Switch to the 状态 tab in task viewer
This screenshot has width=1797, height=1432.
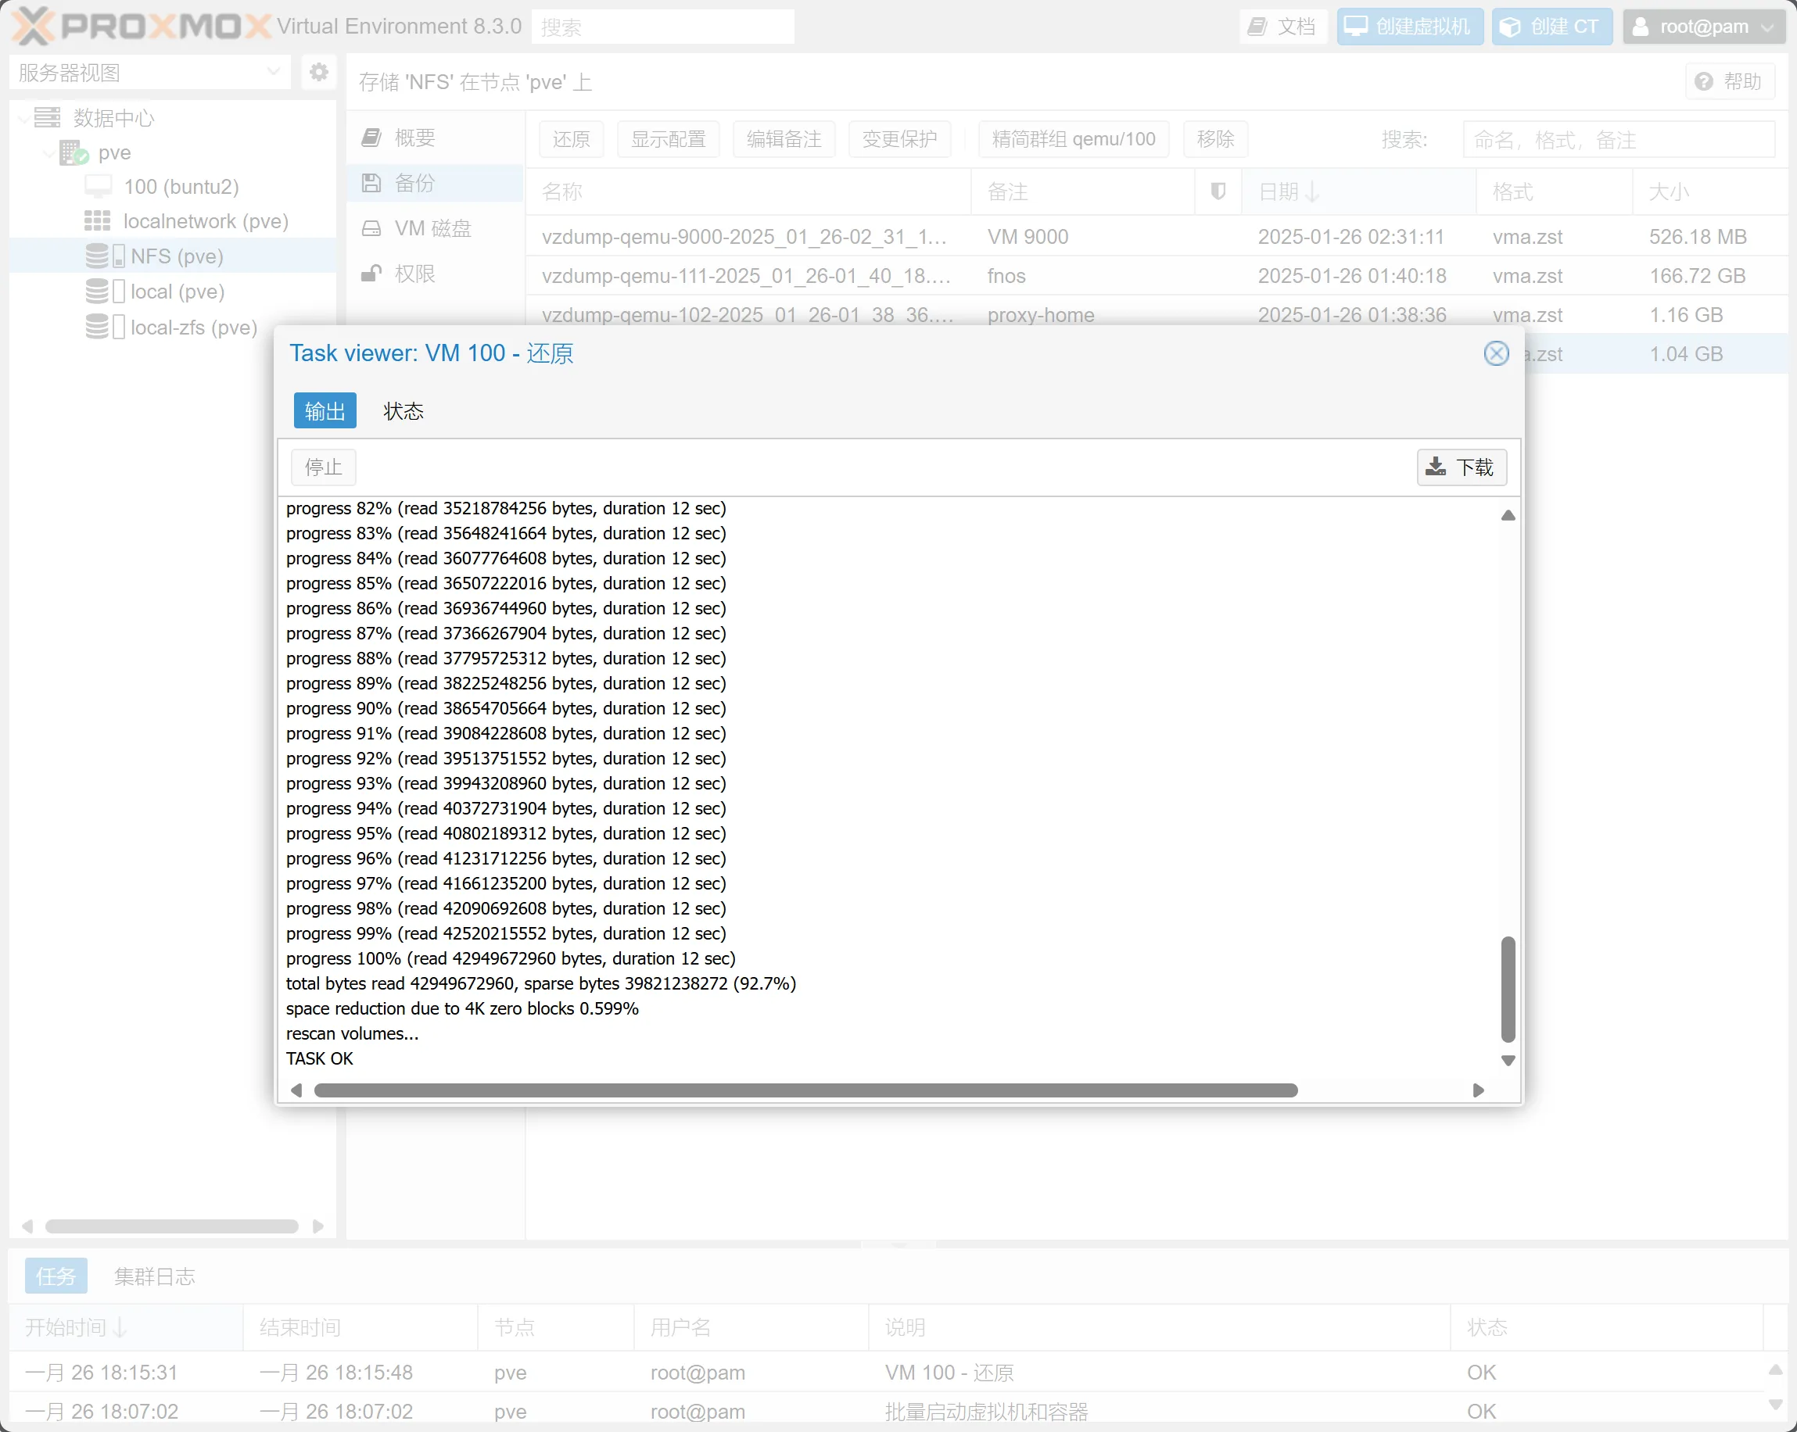tap(404, 410)
